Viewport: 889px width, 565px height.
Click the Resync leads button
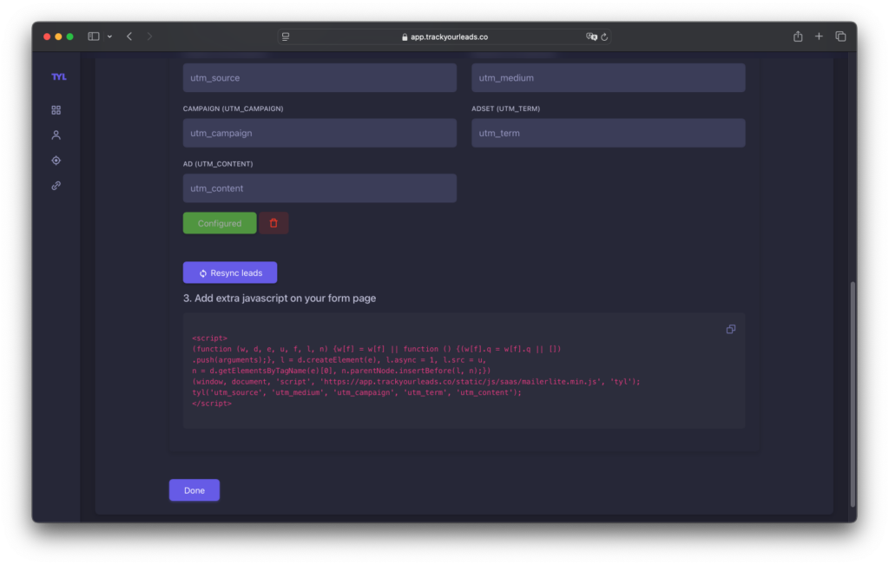click(x=230, y=273)
